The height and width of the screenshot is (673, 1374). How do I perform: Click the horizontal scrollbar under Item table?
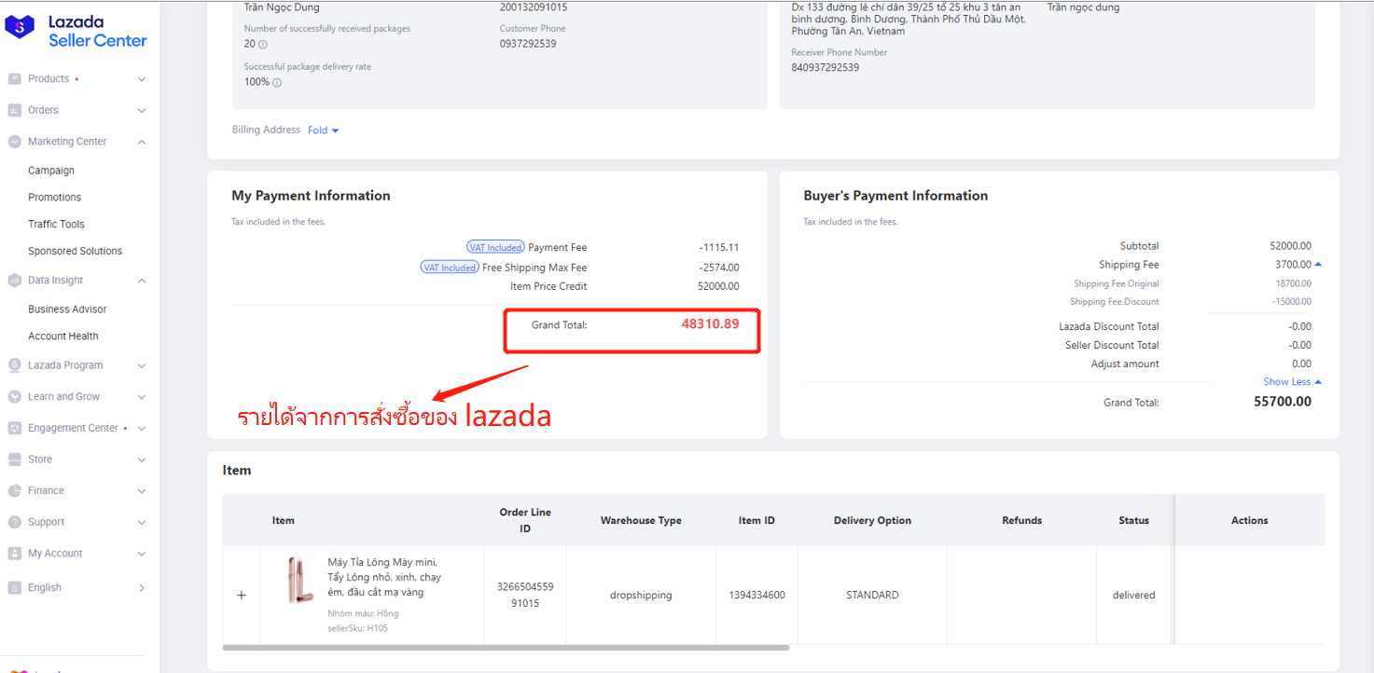(506, 647)
